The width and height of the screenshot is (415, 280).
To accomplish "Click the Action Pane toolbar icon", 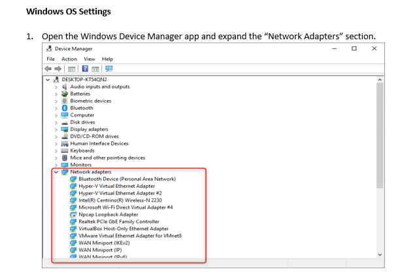I will pos(95,69).
